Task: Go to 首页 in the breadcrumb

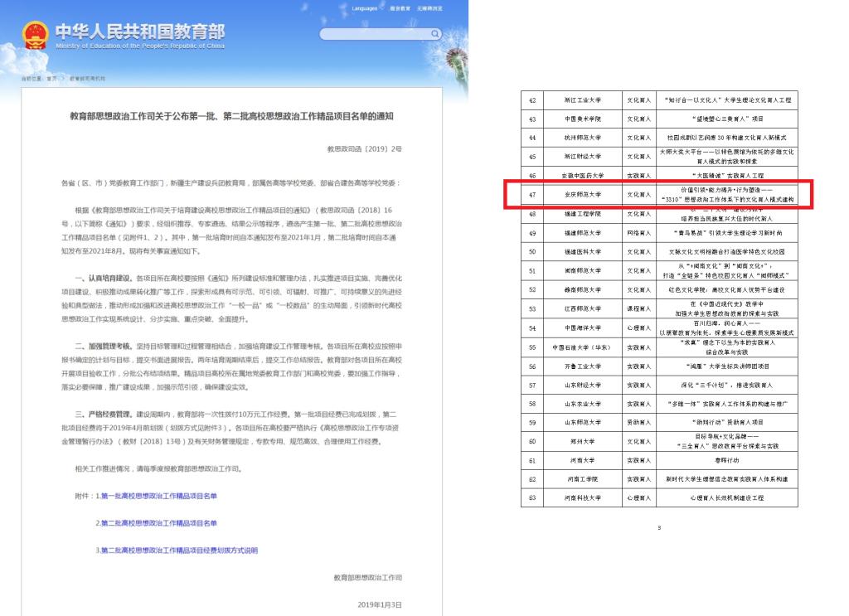Action: pyautogui.click(x=51, y=79)
